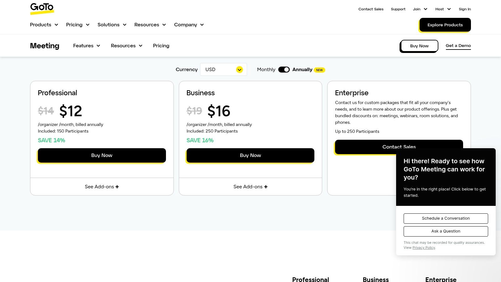Click the NEW badge next to Annually
The image size is (501, 282).
tap(319, 70)
